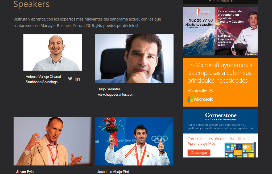Open Antonio Vallejo Chanal's Twitter profile icon
The width and height of the screenshot is (272, 174).
pyautogui.click(x=70, y=79)
